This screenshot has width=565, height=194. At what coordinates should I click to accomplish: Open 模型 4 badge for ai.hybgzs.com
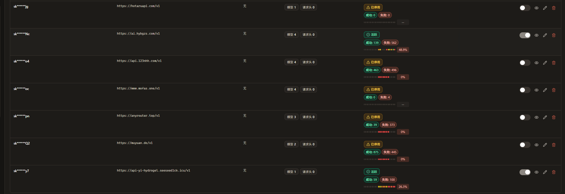291,35
